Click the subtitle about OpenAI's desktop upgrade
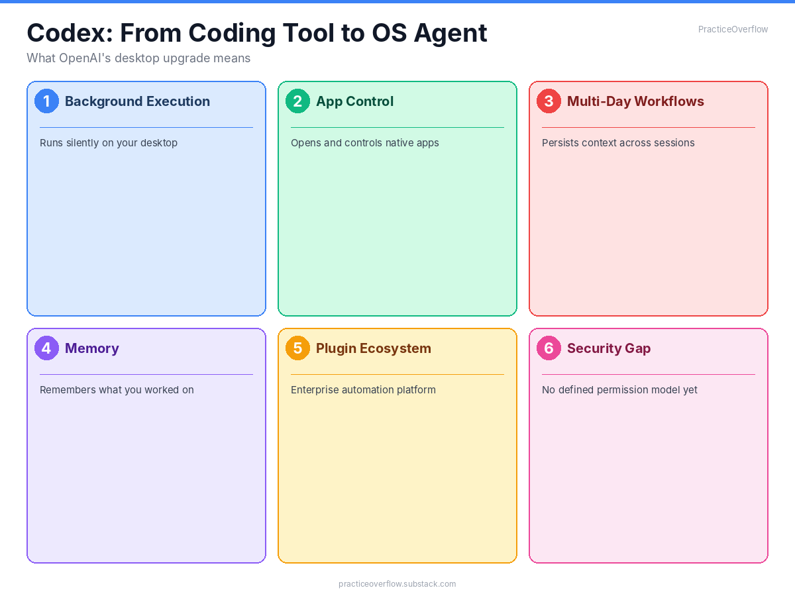 pyautogui.click(x=138, y=58)
